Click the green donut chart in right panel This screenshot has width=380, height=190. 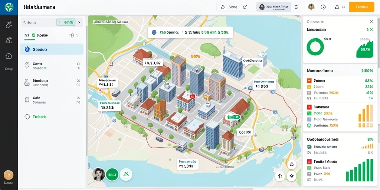tap(315, 47)
